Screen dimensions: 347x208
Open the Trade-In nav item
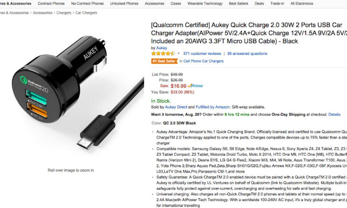[x=277, y=3]
